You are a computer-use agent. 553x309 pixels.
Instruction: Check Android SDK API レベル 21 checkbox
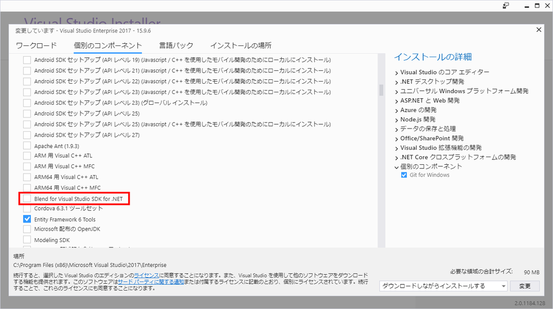[x=27, y=71]
